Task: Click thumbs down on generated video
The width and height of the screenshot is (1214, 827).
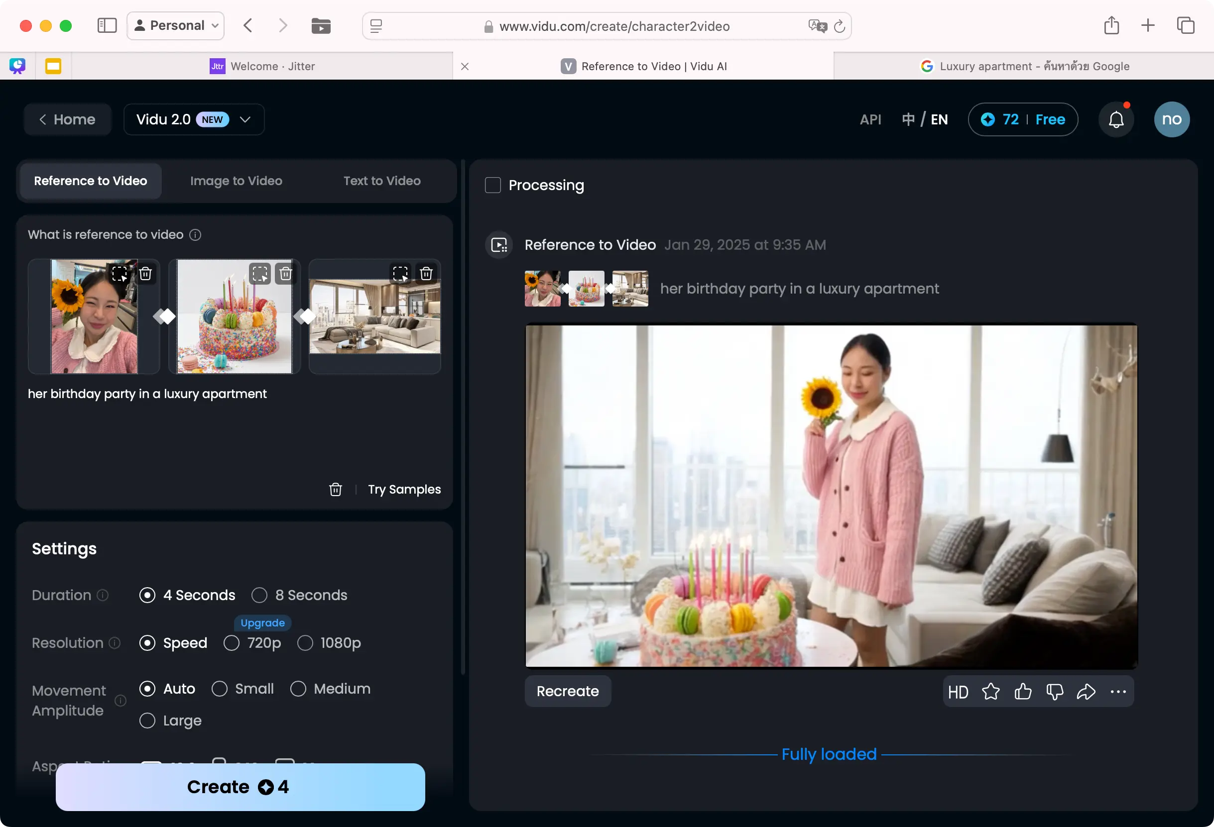Action: (1055, 692)
